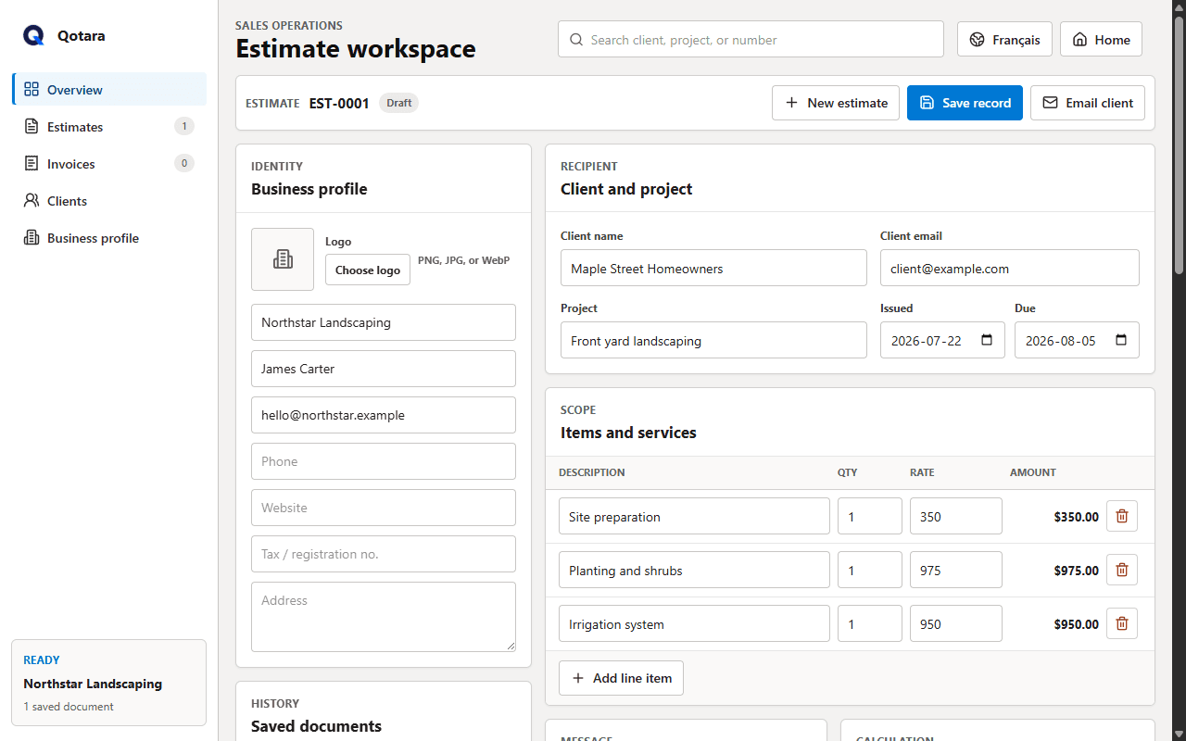Create a New estimate
The height and width of the screenshot is (741, 1186).
pyautogui.click(x=836, y=103)
